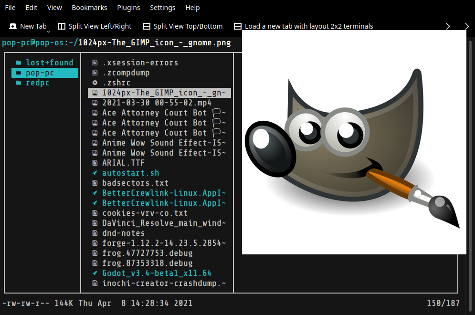Select lost+found directory name
The width and height of the screenshot is (475, 315).
[x=50, y=63]
